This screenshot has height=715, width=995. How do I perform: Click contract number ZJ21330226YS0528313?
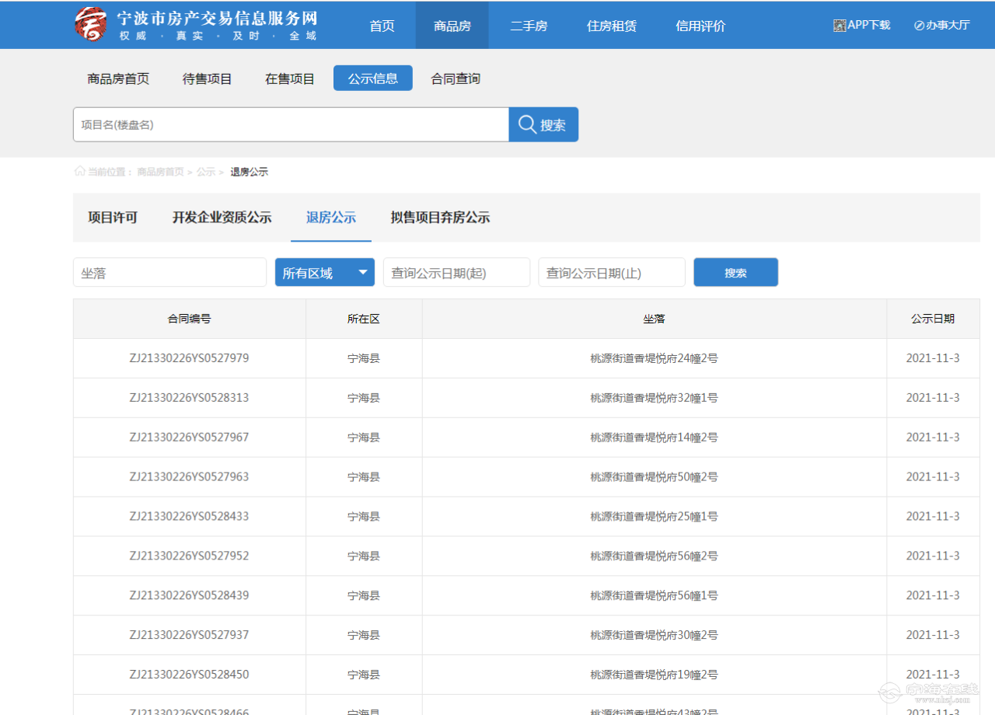pyautogui.click(x=189, y=398)
